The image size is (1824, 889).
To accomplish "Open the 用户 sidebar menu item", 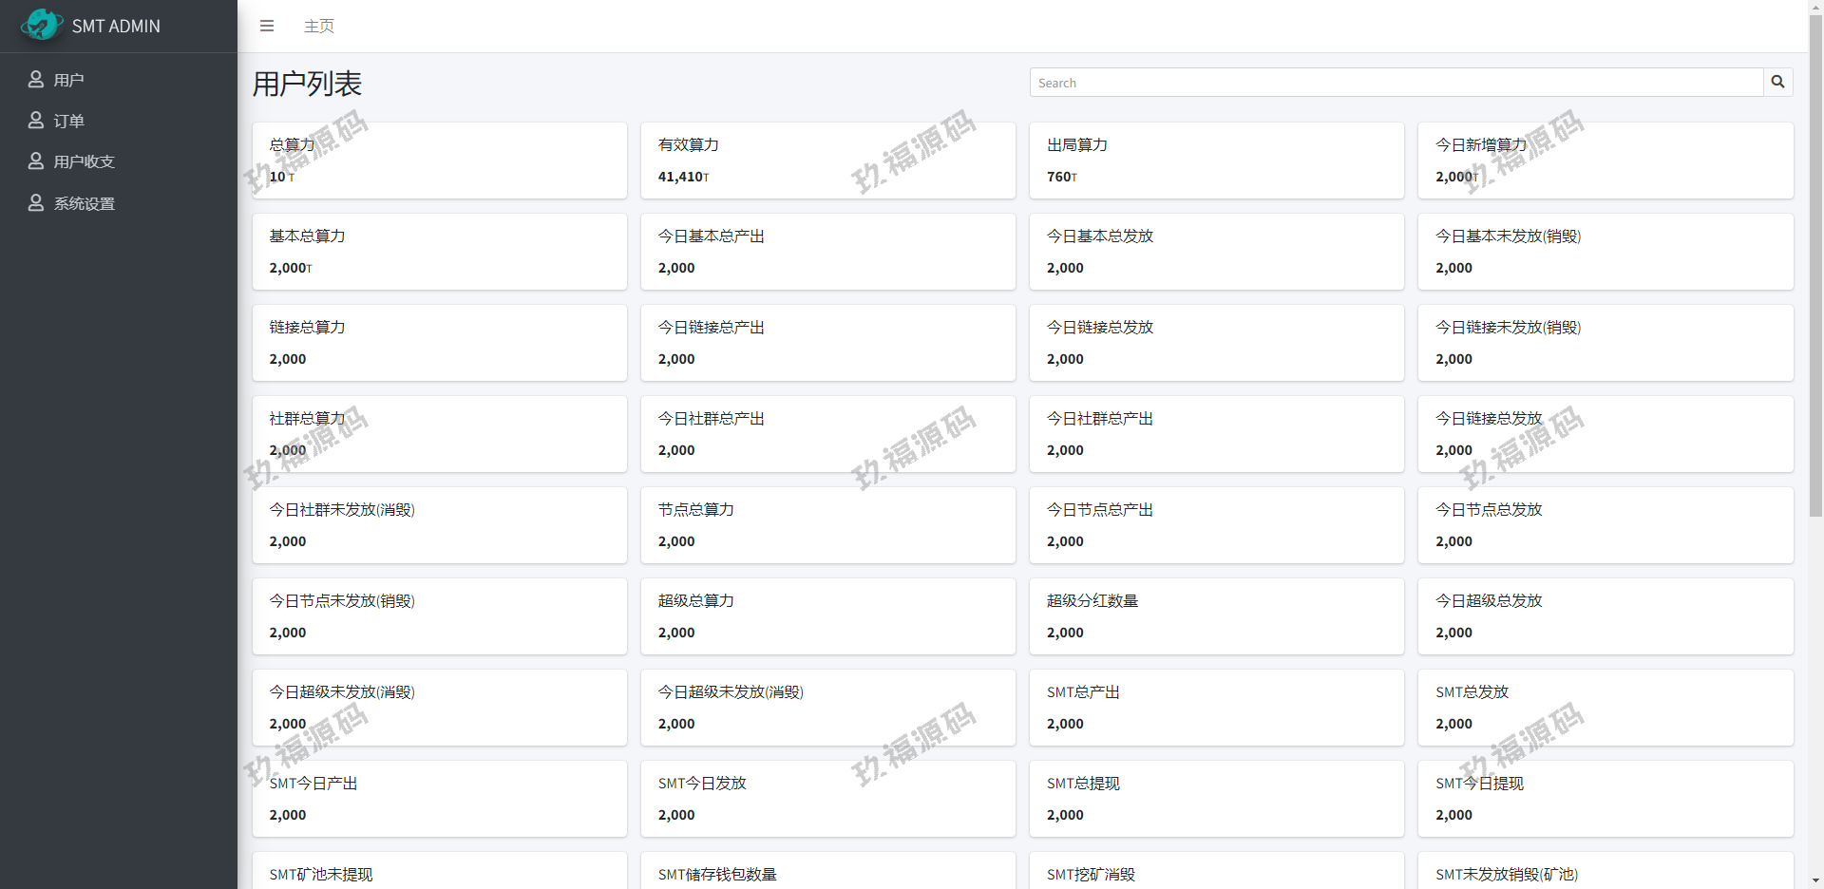I will [68, 81].
